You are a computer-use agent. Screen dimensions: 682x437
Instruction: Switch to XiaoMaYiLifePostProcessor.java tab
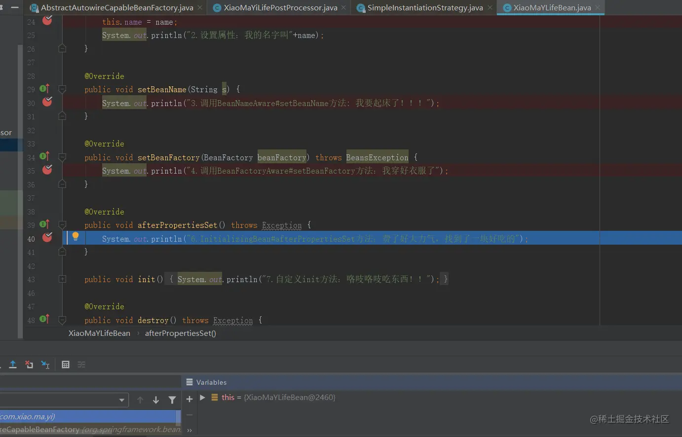280,7
